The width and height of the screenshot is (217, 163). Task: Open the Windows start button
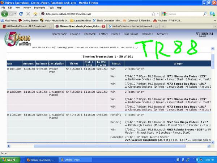(x=10, y=159)
